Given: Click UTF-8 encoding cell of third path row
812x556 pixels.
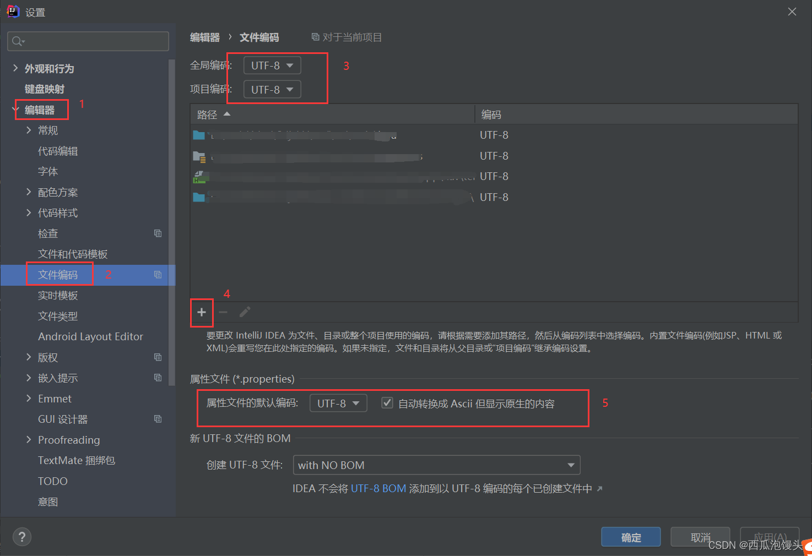Looking at the screenshot, I should [494, 176].
